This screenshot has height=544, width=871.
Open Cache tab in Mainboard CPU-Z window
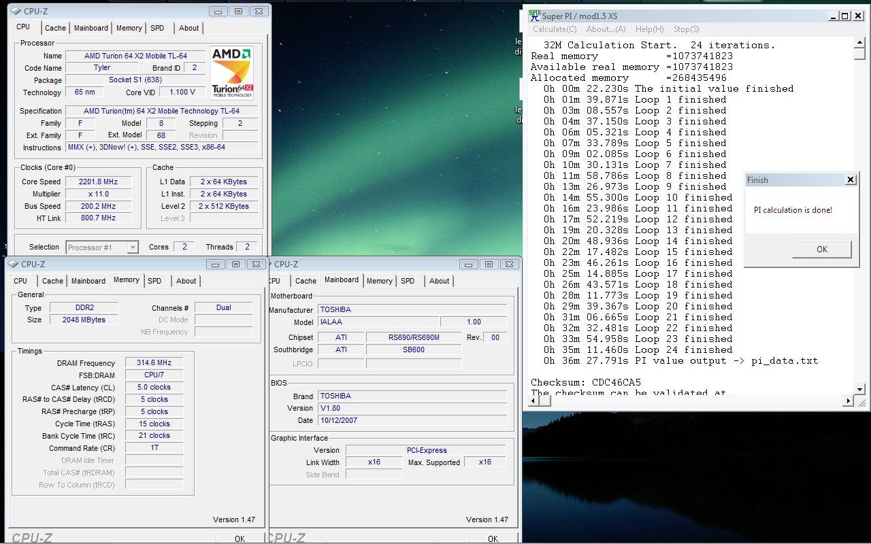(x=306, y=281)
